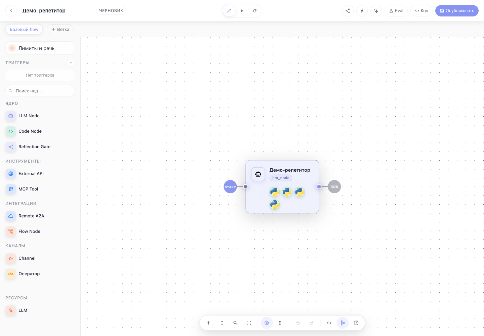Click the node's output connector dot
This screenshot has width=484, height=336.
pos(319,187)
